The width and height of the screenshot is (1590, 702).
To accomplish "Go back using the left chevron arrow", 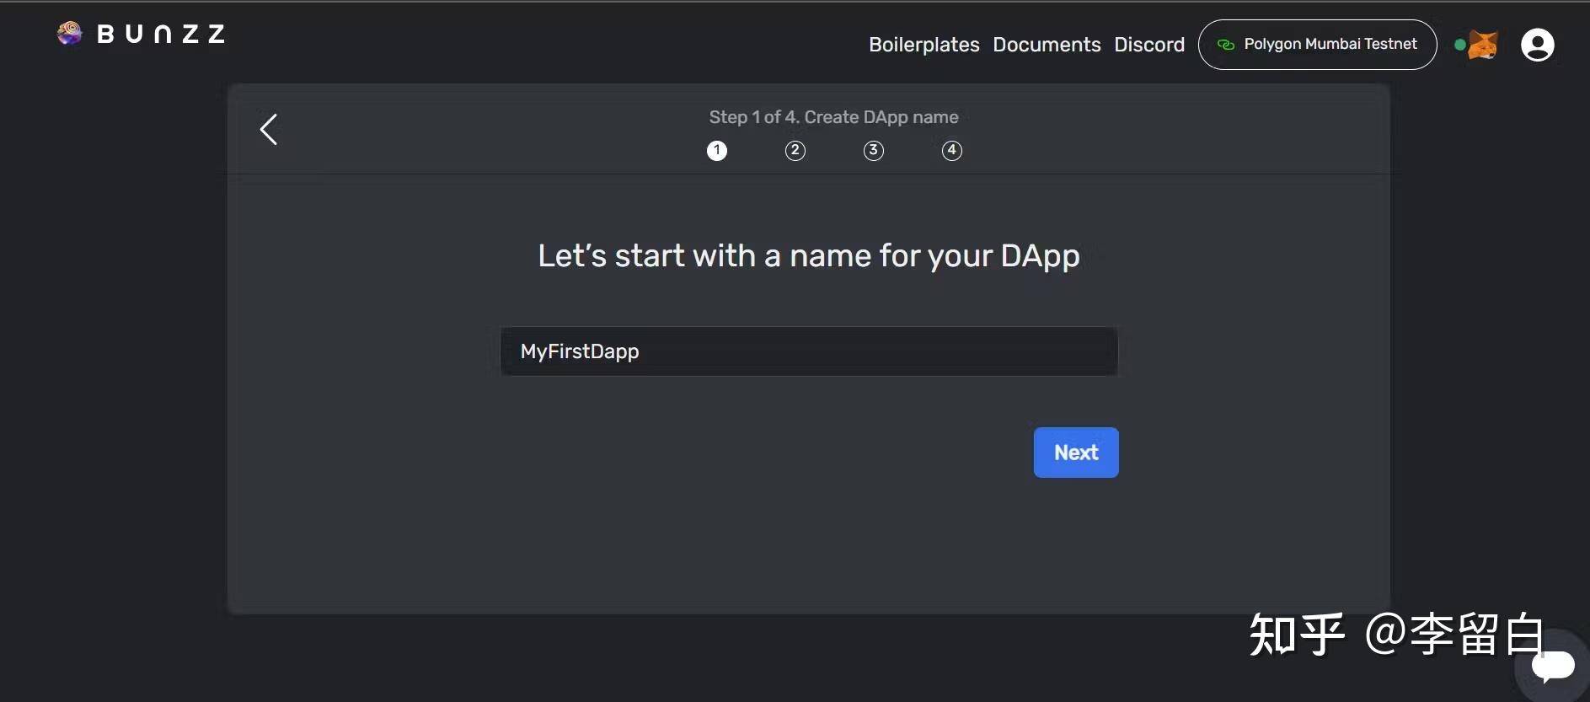I will click(269, 130).
